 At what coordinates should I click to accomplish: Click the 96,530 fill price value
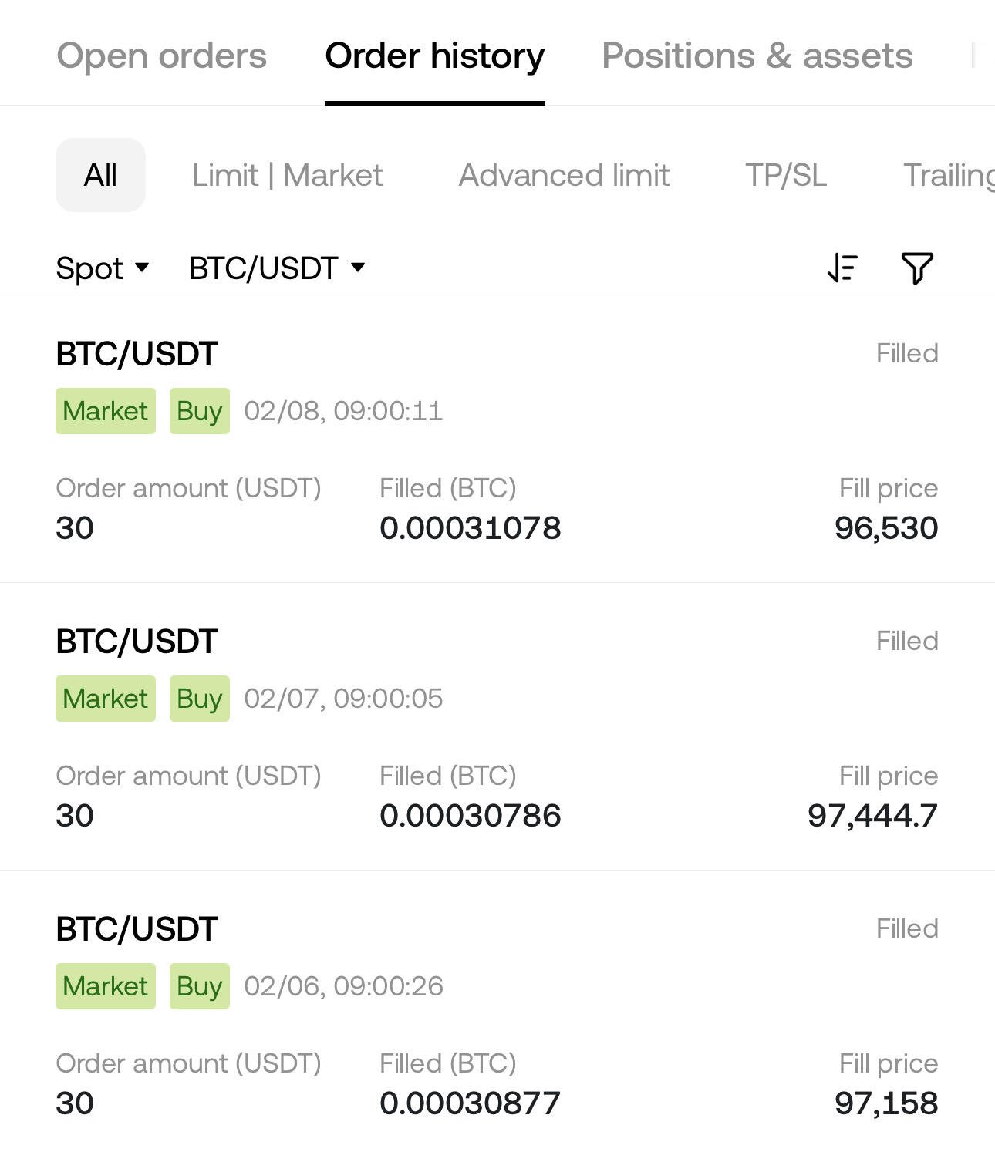[886, 528]
